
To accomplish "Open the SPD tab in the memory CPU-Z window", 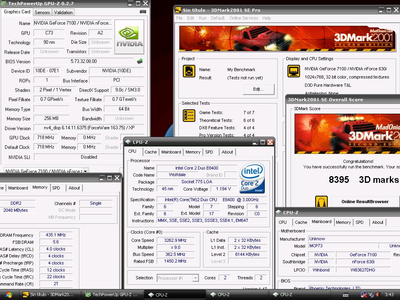I will click(x=56, y=188).
